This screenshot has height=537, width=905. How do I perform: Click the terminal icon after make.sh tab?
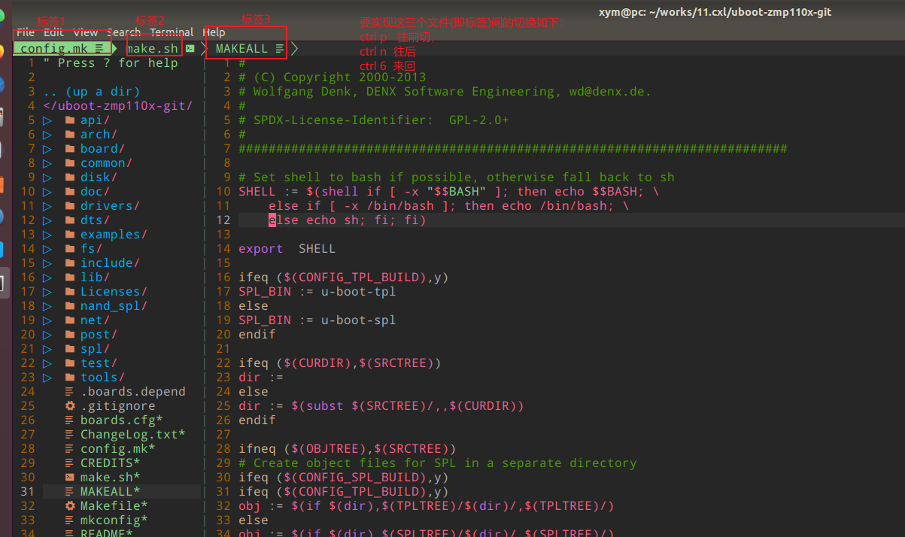[x=190, y=49]
